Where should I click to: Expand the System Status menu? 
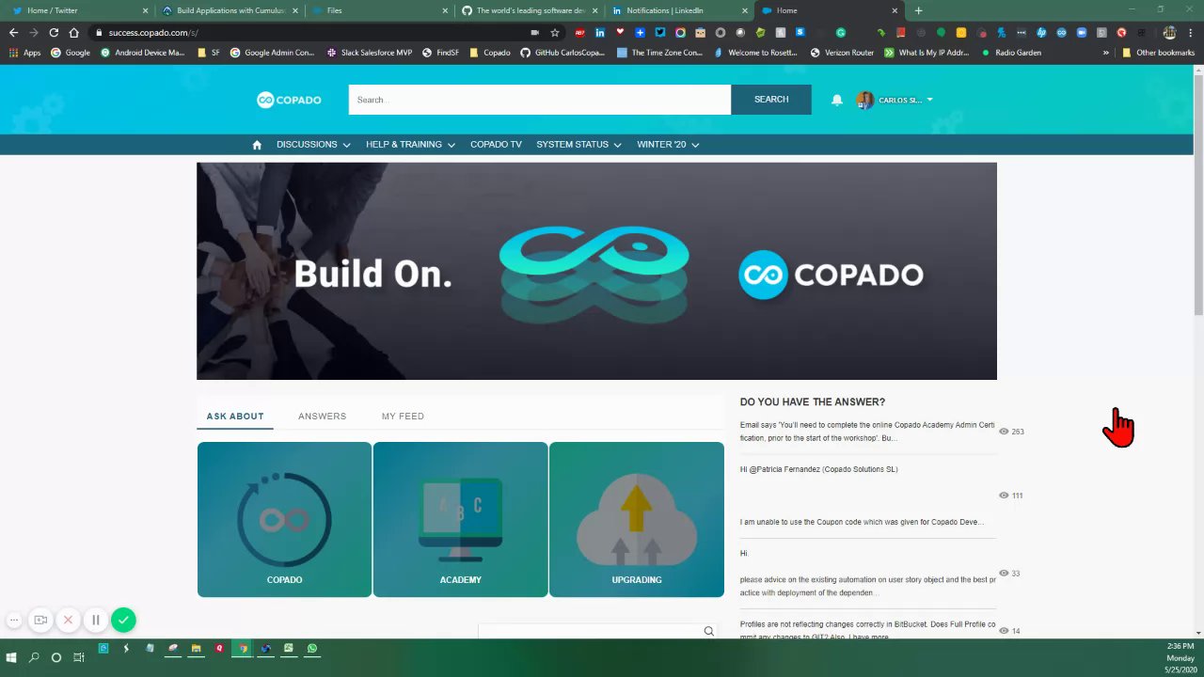click(578, 145)
